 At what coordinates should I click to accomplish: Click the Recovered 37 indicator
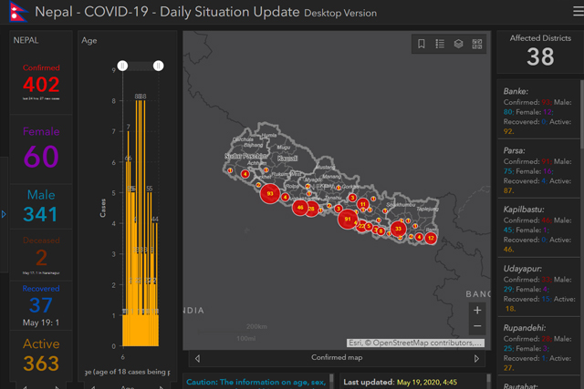[41, 305]
